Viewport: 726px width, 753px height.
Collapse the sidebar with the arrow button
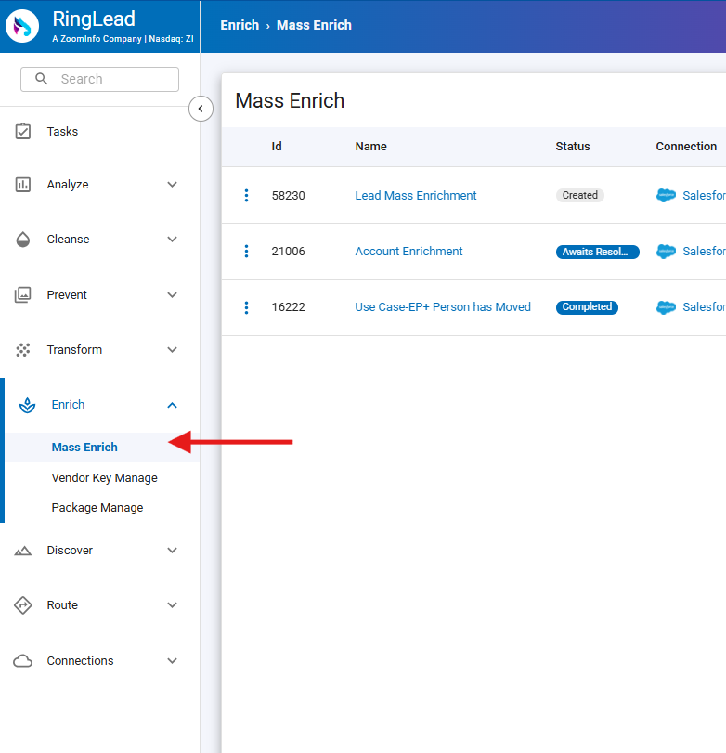coord(201,109)
